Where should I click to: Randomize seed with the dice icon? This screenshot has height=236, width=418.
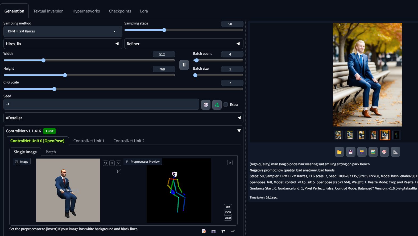point(206,105)
